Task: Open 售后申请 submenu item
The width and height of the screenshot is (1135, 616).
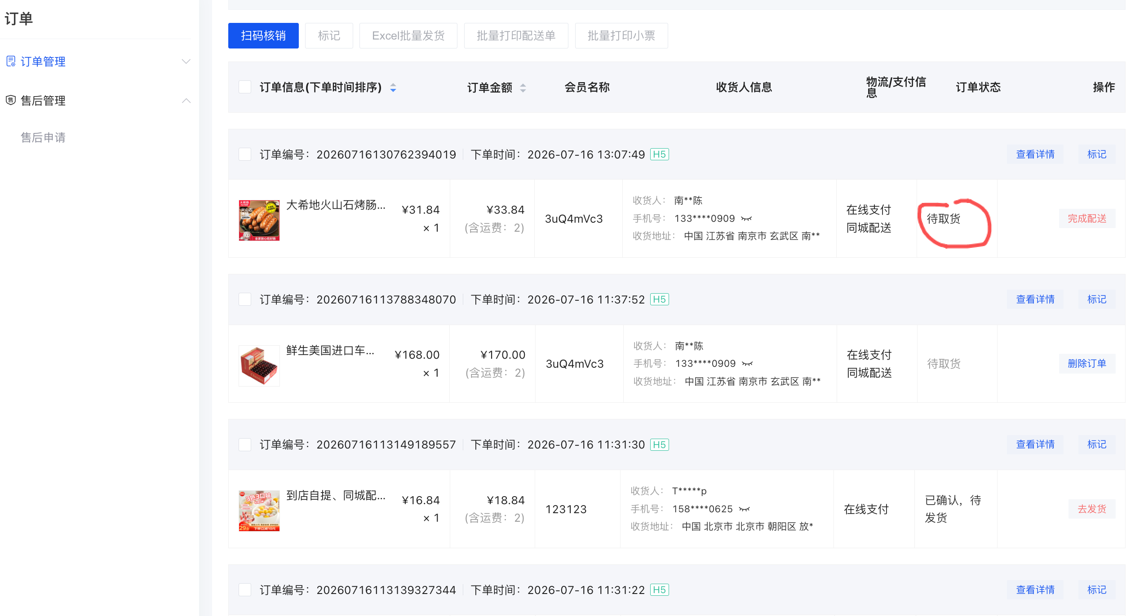Action: pos(43,137)
